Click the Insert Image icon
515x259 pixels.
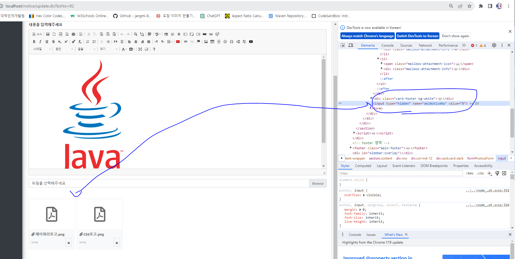(x=206, y=42)
